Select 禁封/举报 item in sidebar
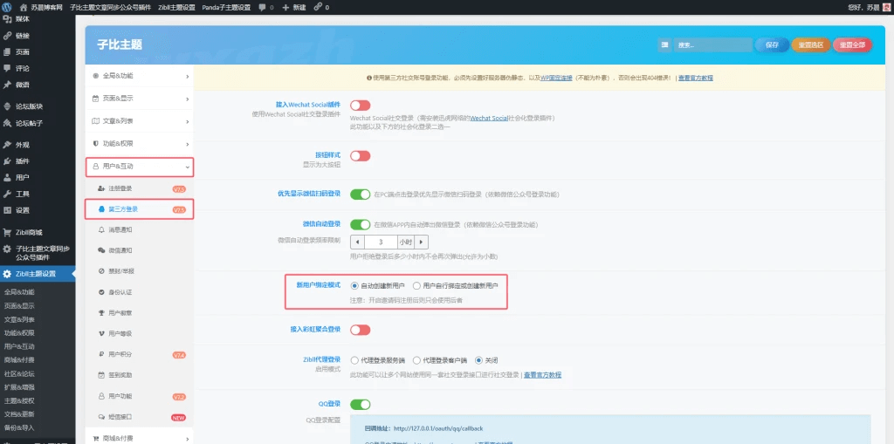Screen dimensions: 894x444 click(x=139, y=271)
